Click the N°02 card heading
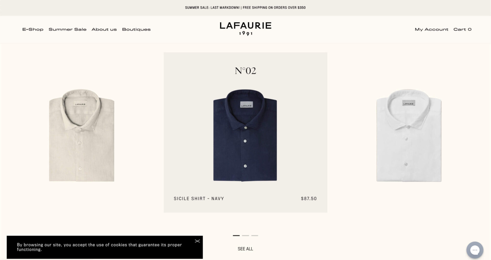This screenshot has height=260, width=491. tap(245, 71)
